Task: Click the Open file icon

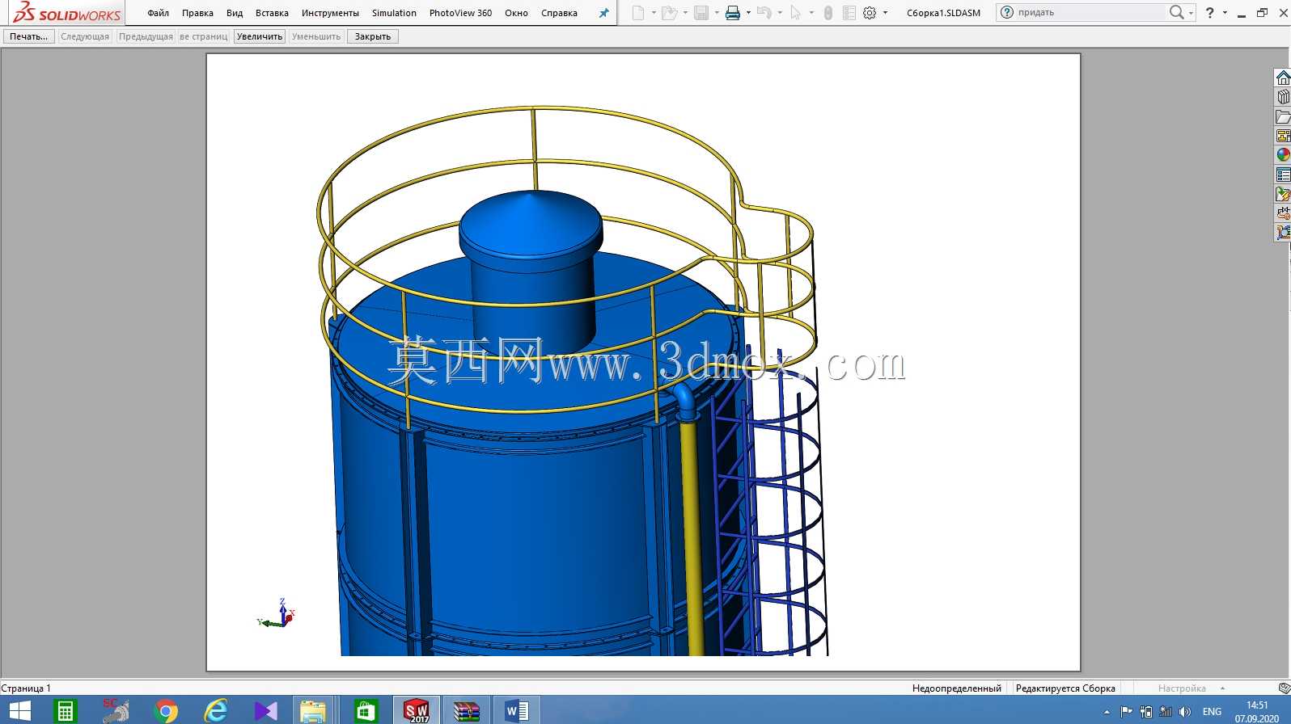Action: pos(669,13)
